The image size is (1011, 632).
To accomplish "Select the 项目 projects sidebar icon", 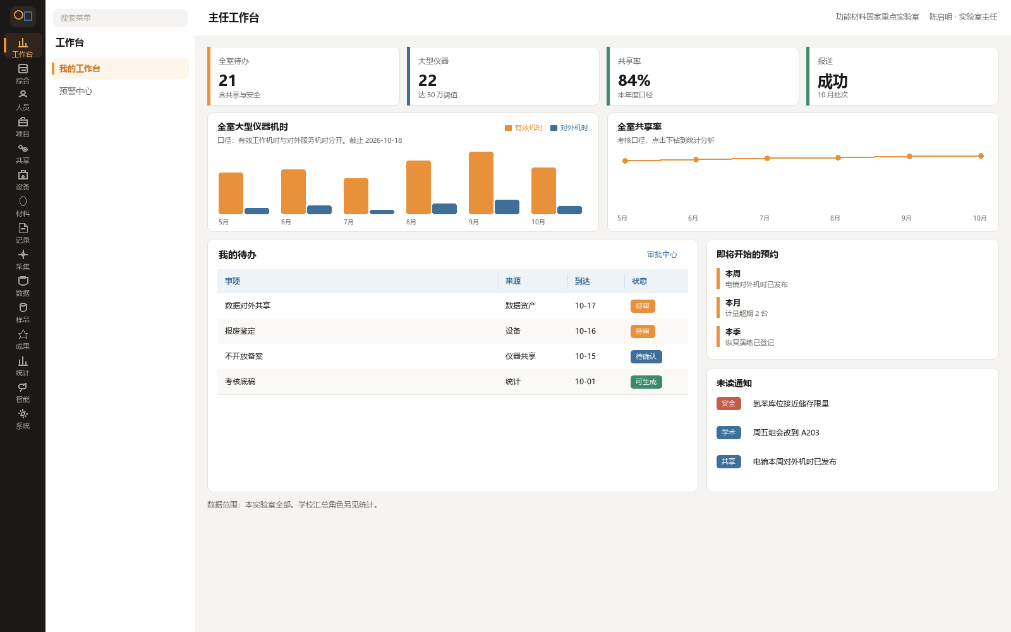I will point(23,126).
